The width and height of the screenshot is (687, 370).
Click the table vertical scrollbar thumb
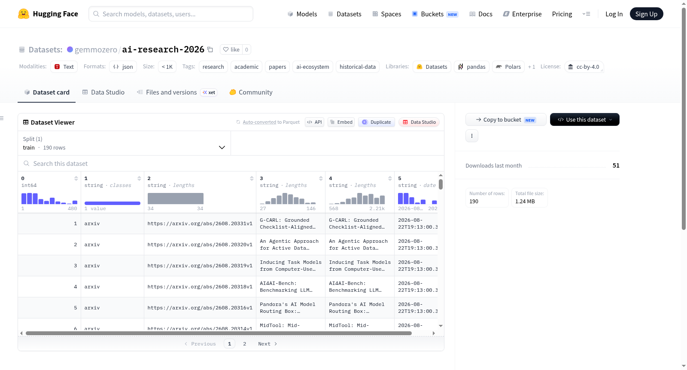click(x=441, y=184)
